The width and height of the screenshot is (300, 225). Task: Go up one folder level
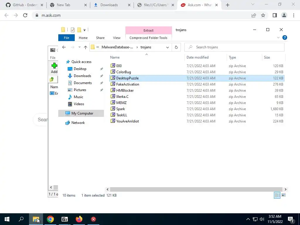[x=85, y=47]
